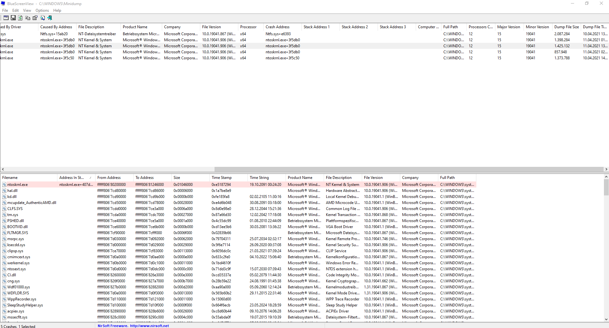Click the file icon beside PSHED.dll
The width and height of the screenshot is (609, 328).
tap(4, 221)
